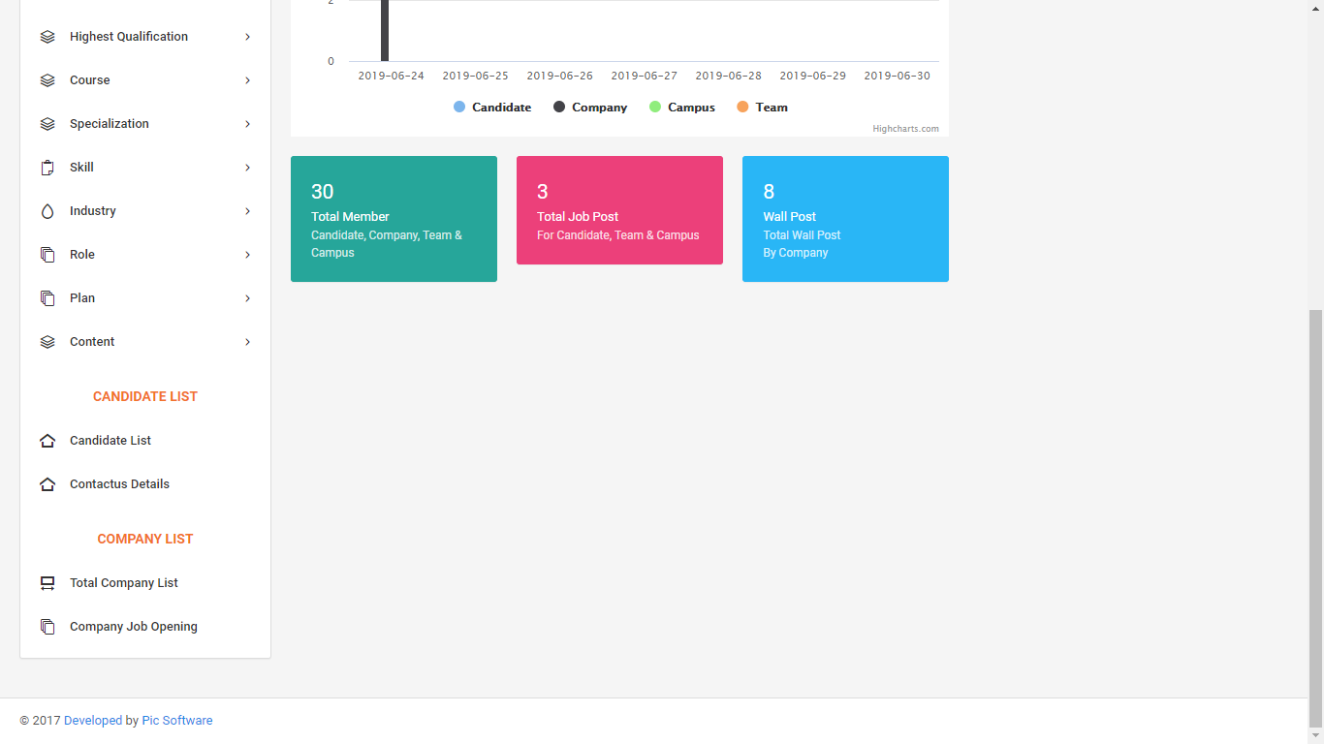Open the Plan menu item

coord(82,298)
